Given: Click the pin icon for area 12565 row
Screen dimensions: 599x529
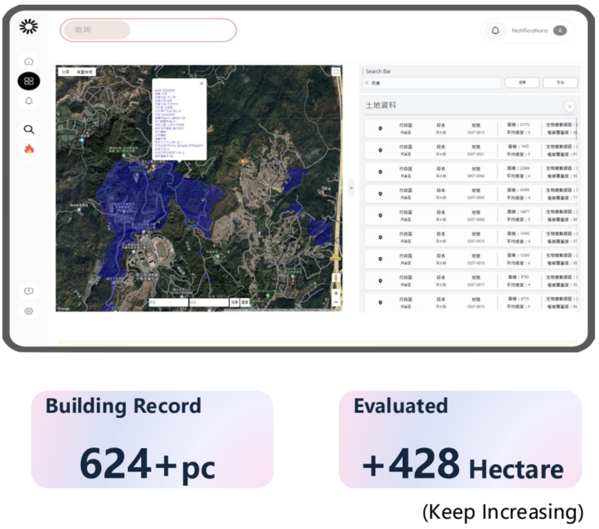Looking at the screenshot, I should [x=380, y=259].
